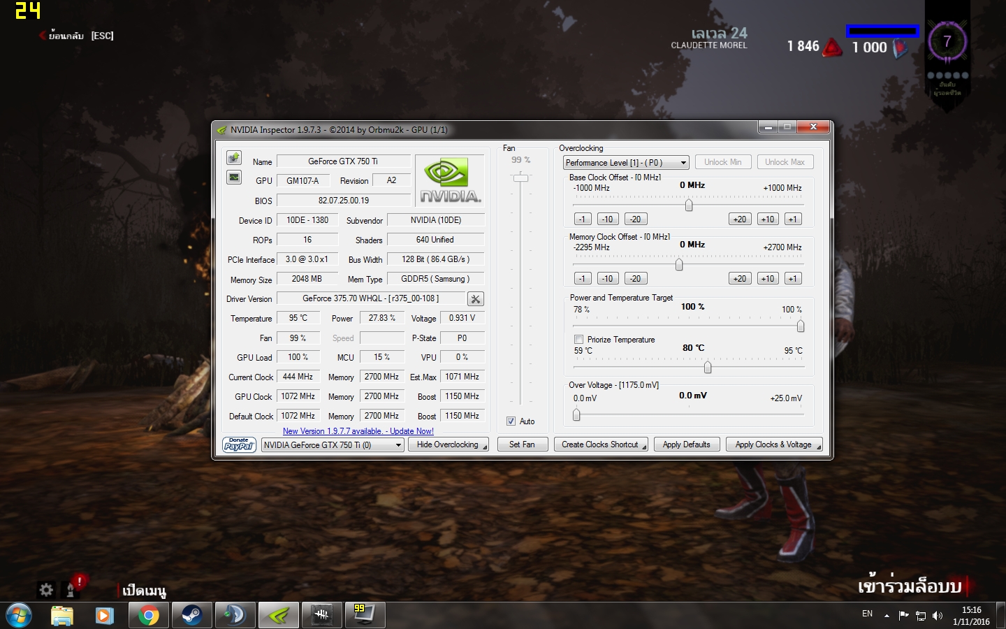
Task: Click the clock showing 15:16 in the taskbar
Action: [971, 616]
